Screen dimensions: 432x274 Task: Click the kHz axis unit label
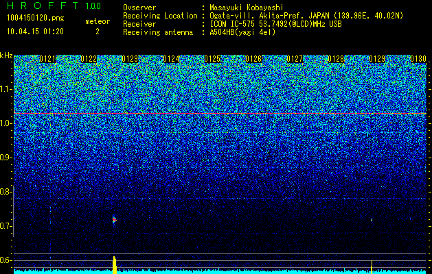point(6,55)
